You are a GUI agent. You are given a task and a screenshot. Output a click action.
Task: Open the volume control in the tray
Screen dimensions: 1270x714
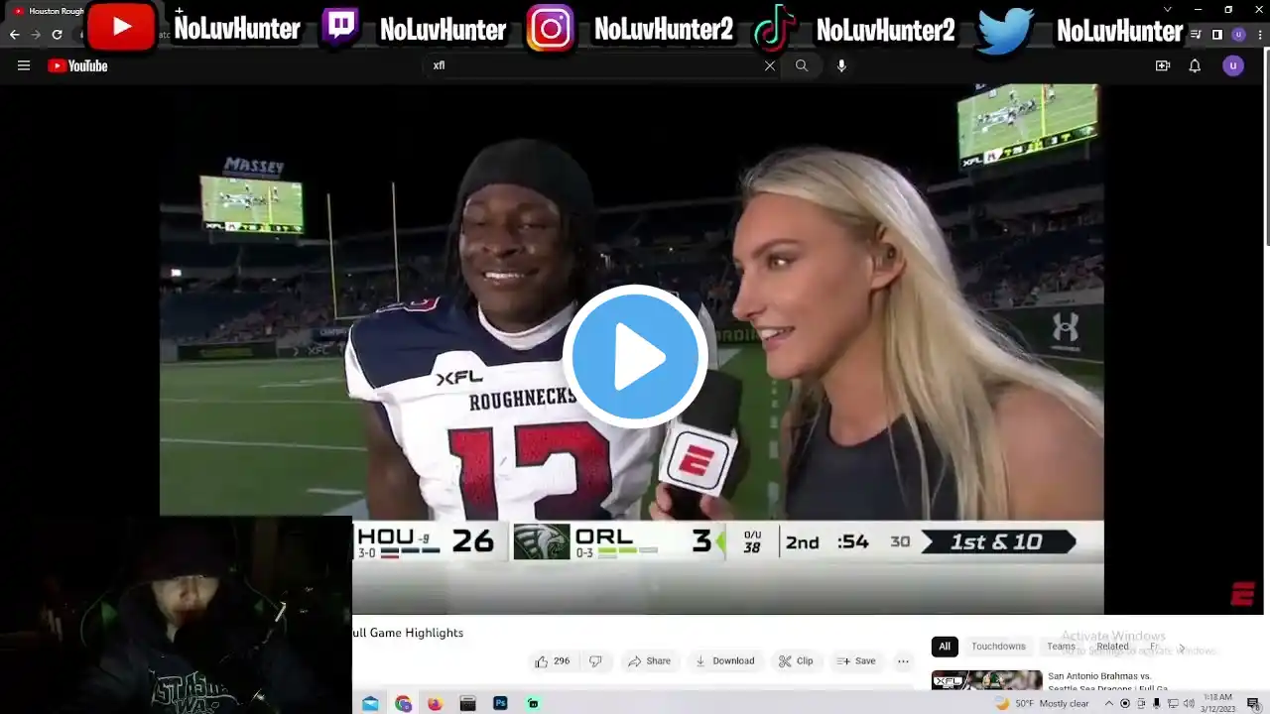1189,704
